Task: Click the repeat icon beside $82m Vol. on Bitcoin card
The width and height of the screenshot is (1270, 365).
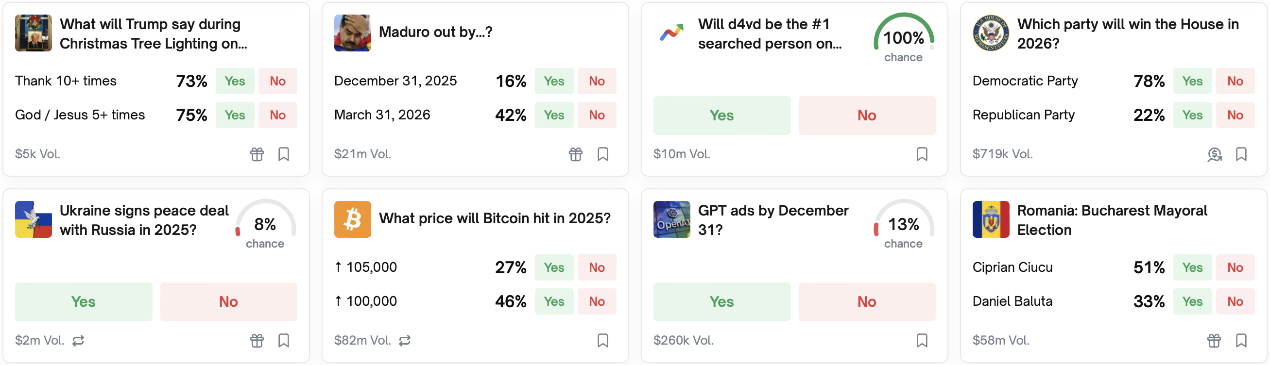Action: coord(404,340)
